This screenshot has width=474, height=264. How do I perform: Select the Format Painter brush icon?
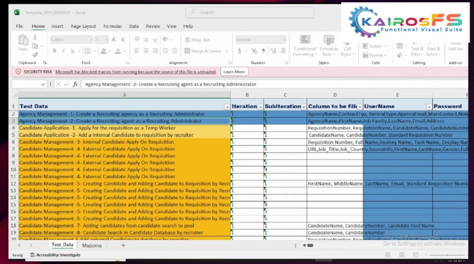(x=35, y=55)
